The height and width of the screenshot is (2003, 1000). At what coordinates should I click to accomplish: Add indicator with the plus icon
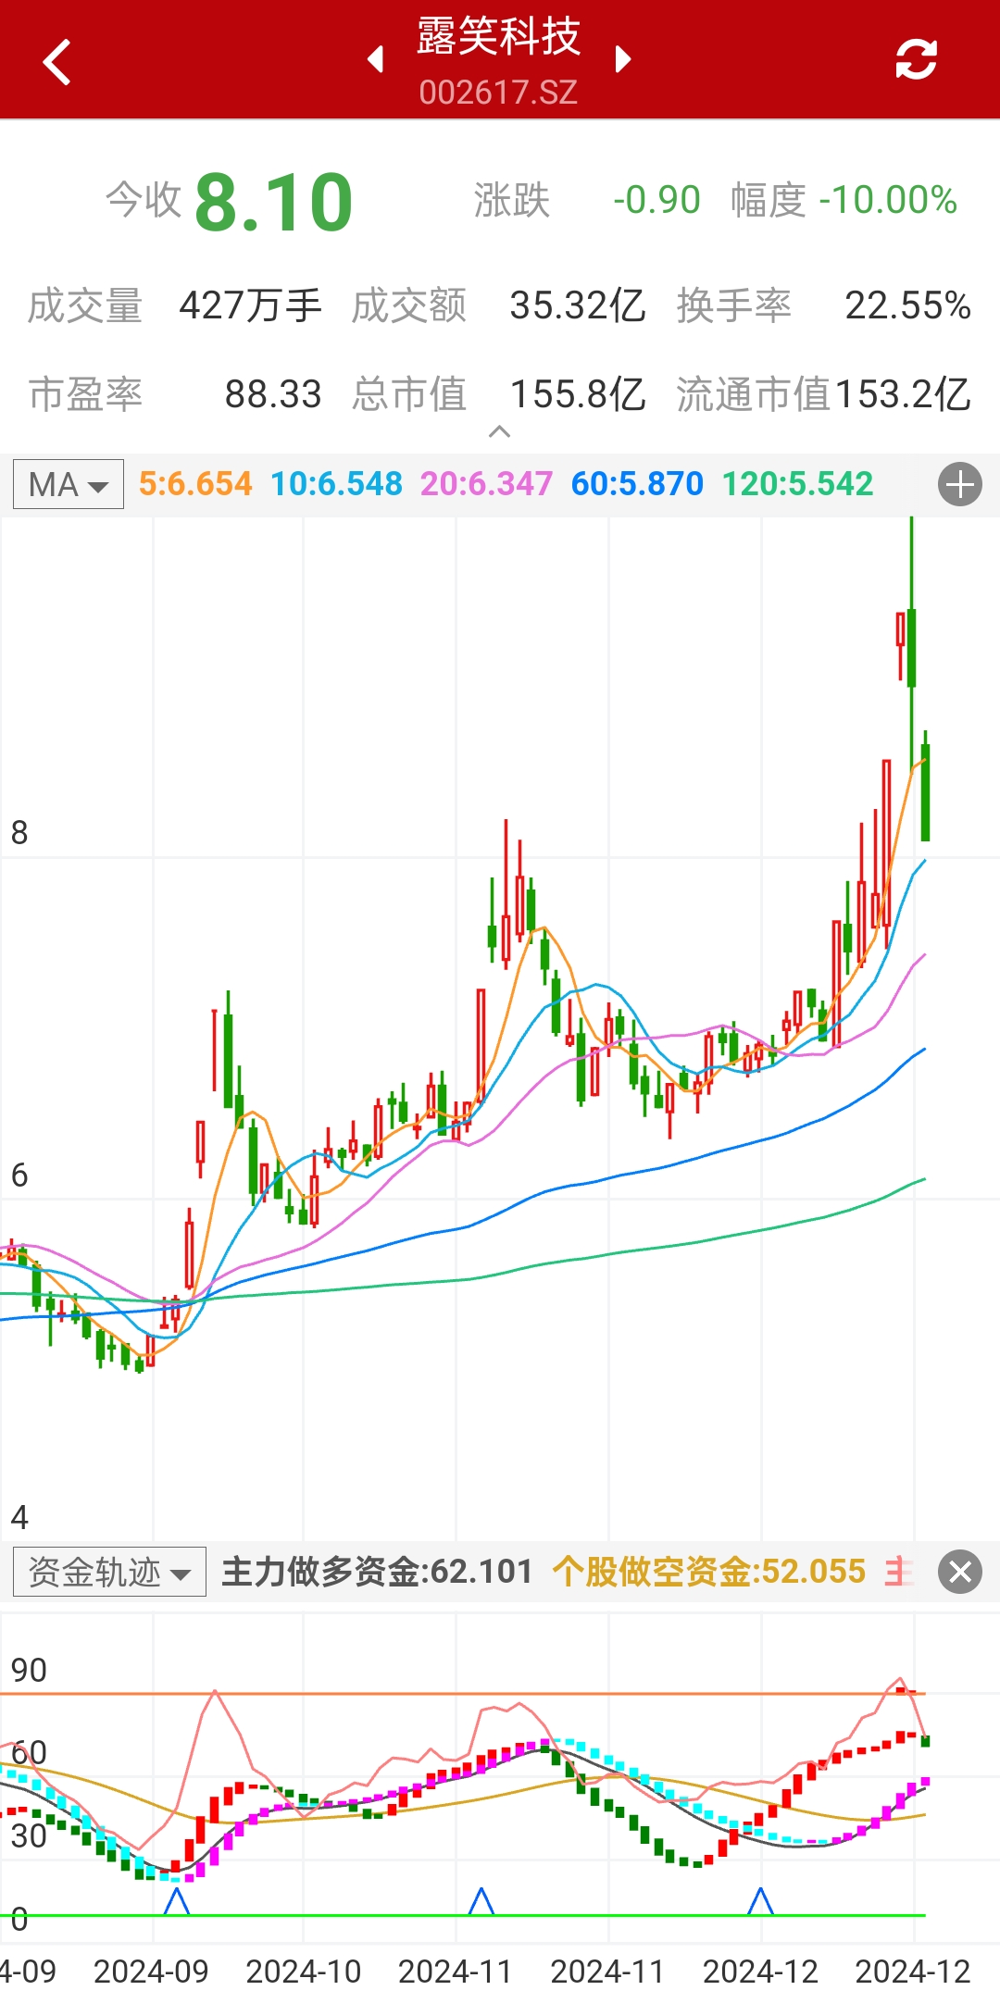[960, 484]
